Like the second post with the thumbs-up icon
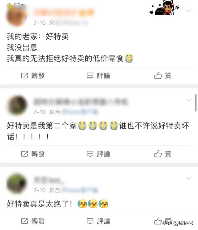 [x=158, y=154]
